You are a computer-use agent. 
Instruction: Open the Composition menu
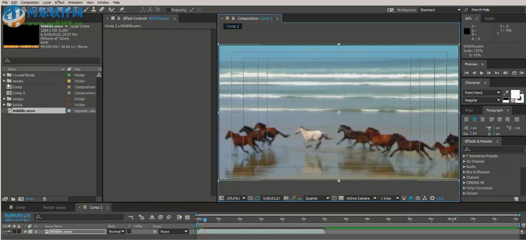30,2
